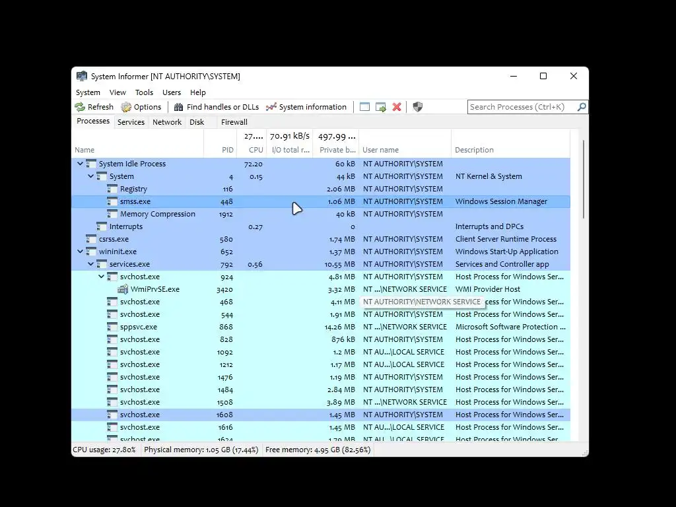
Task: Click the wininit.exe process icon
Action: click(x=91, y=252)
